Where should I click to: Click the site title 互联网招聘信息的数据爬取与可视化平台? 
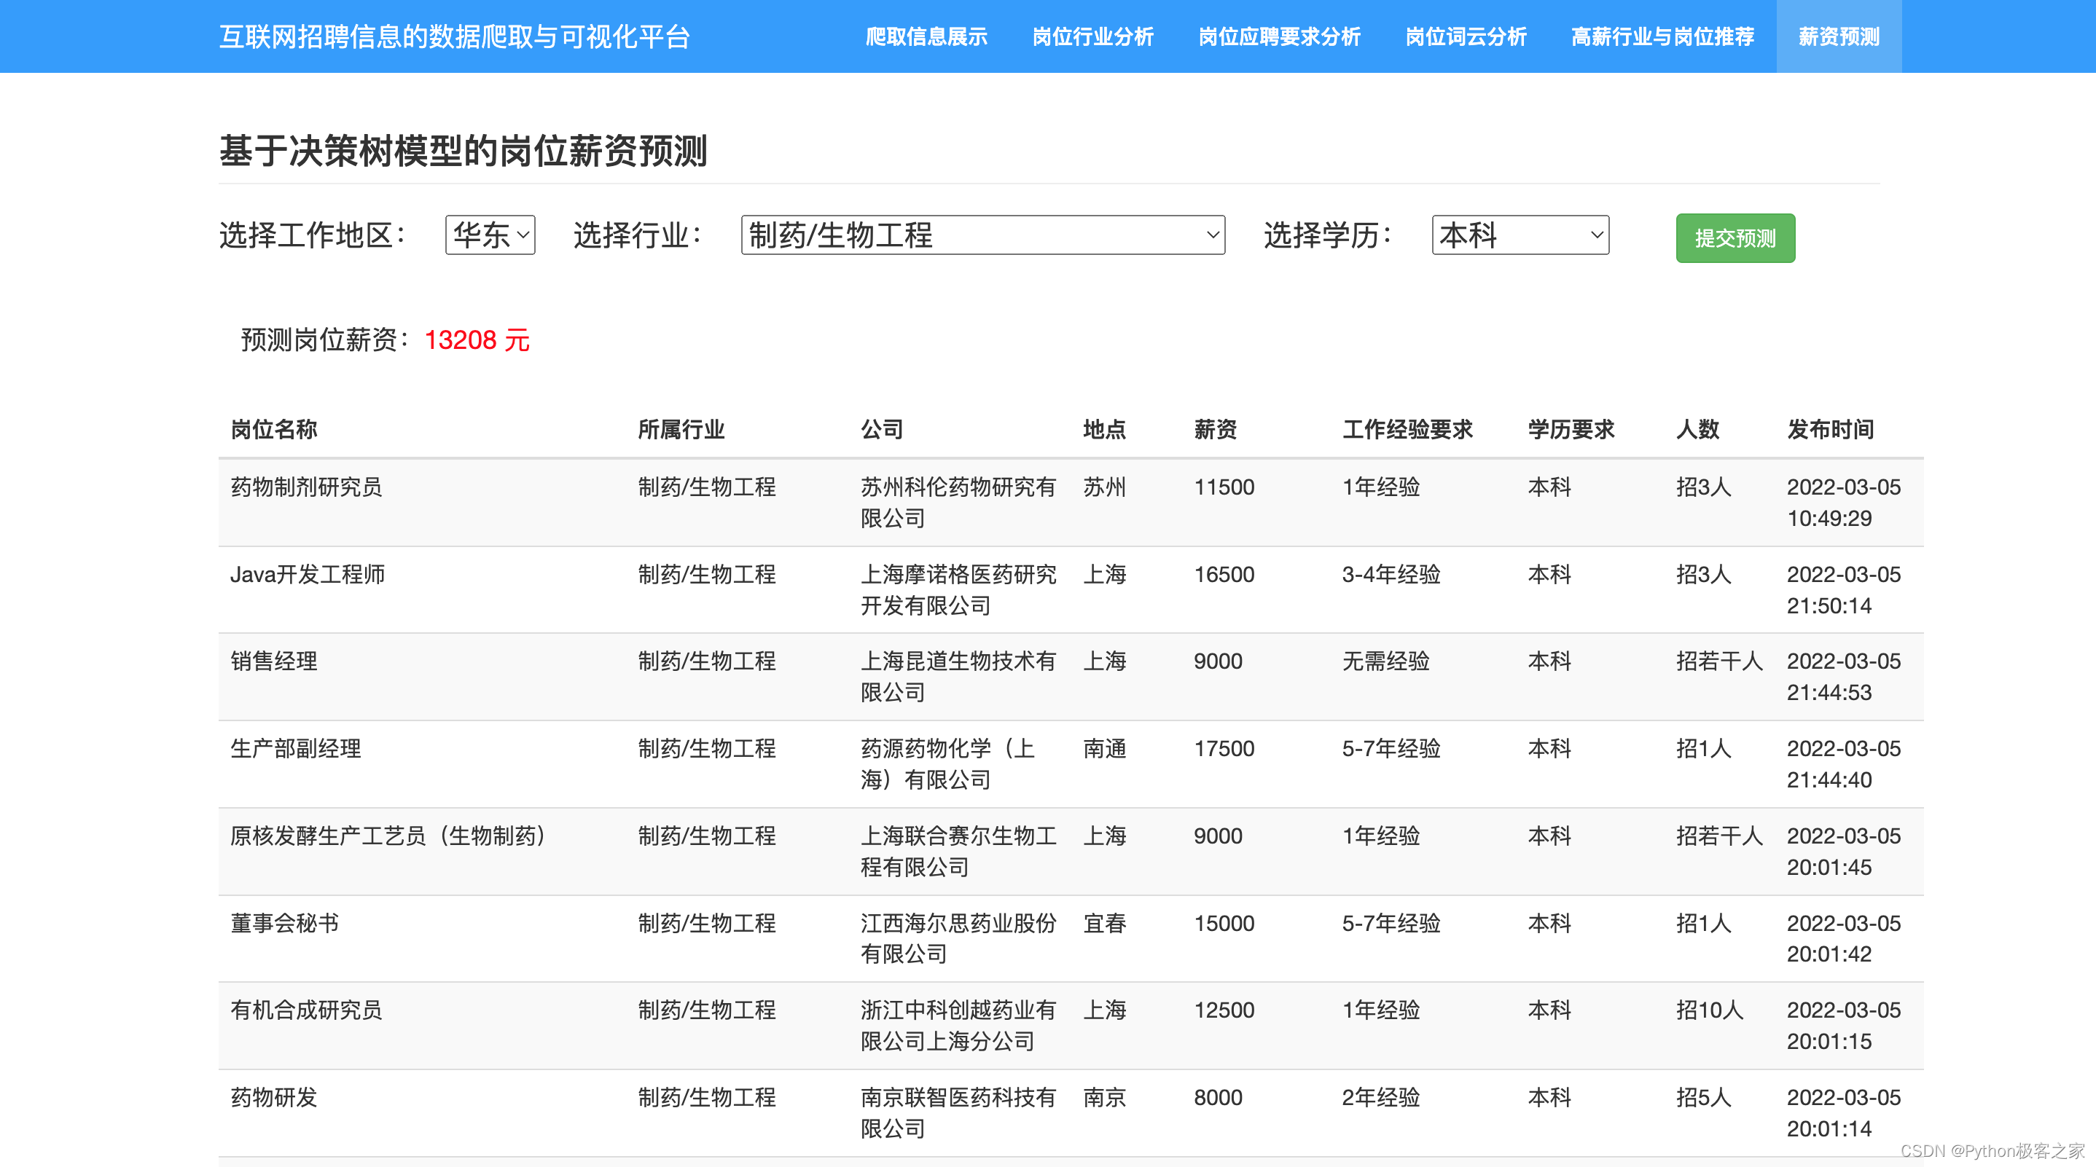[455, 36]
